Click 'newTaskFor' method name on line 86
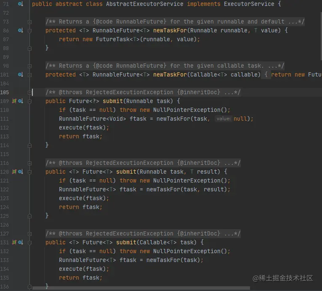Viewport: 322px width, 291px height. [x=170, y=30]
